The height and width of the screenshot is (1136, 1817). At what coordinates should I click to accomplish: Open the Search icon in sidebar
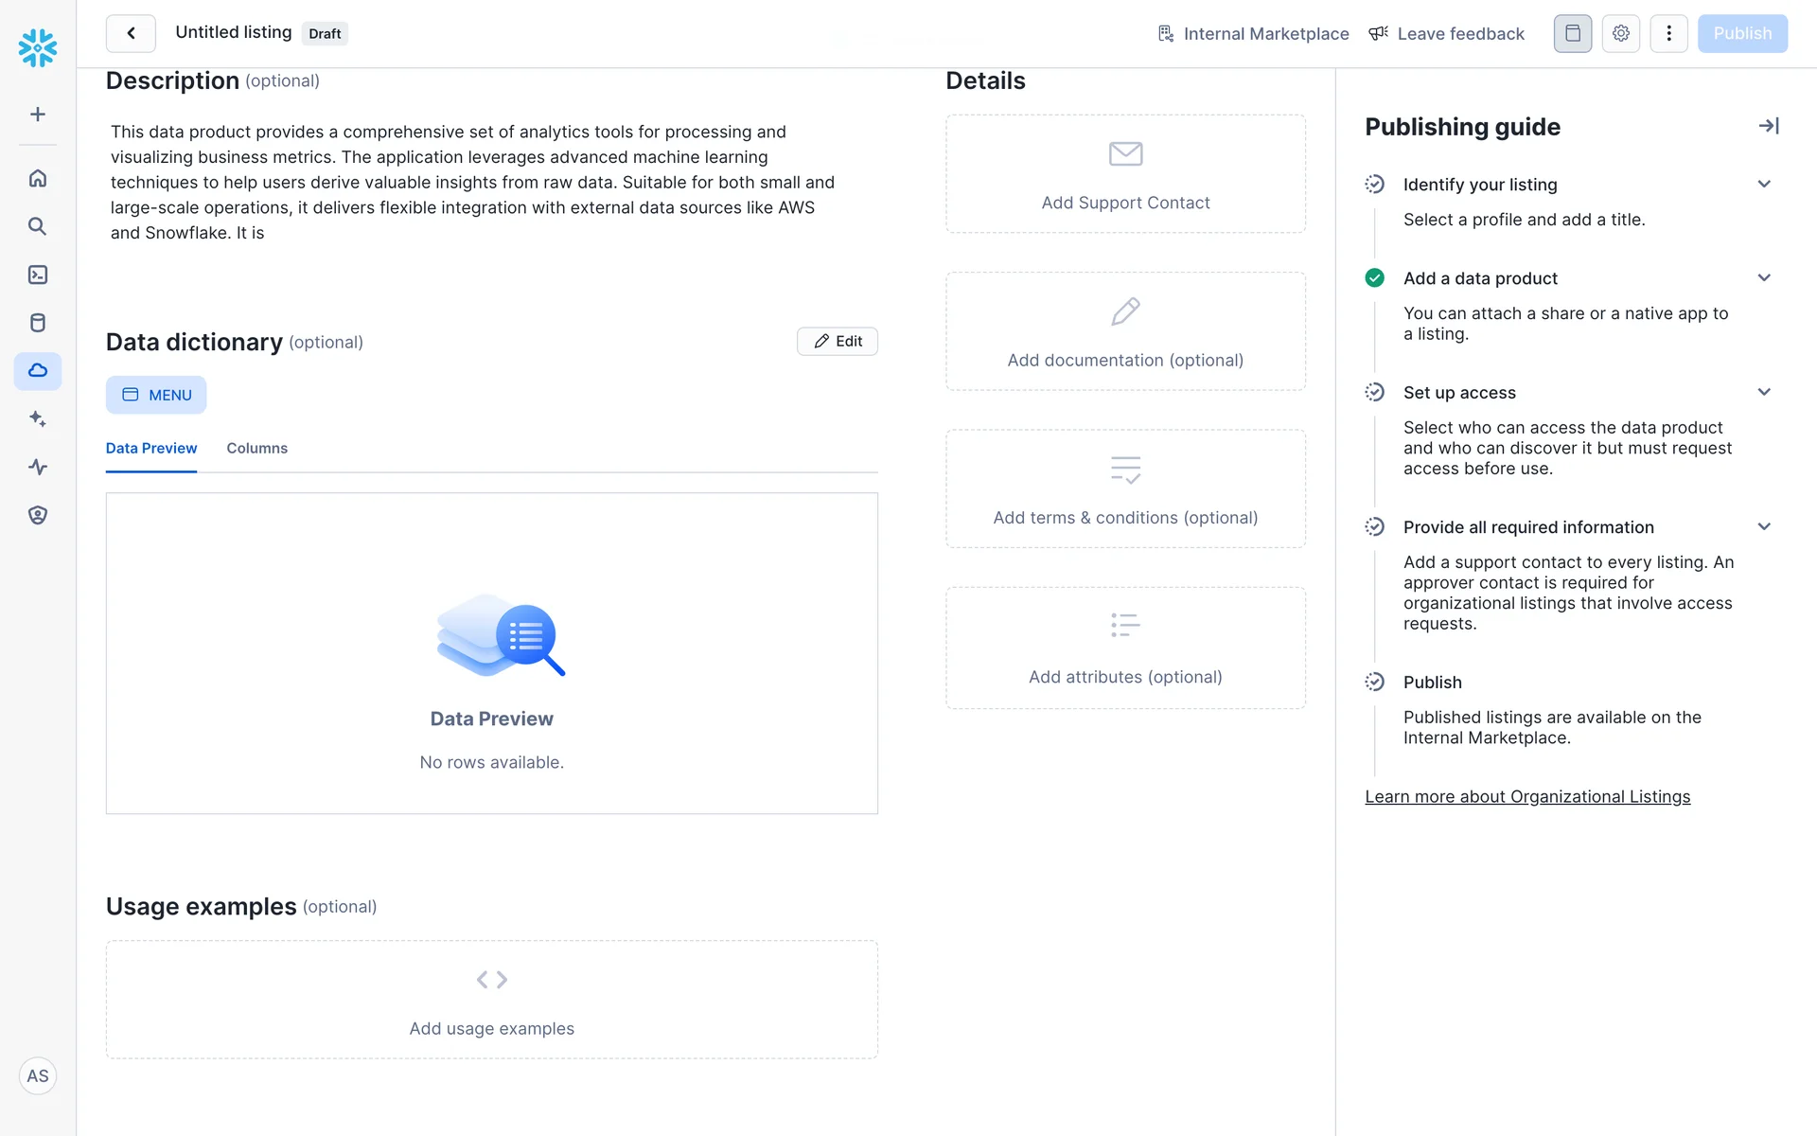pos(38,226)
